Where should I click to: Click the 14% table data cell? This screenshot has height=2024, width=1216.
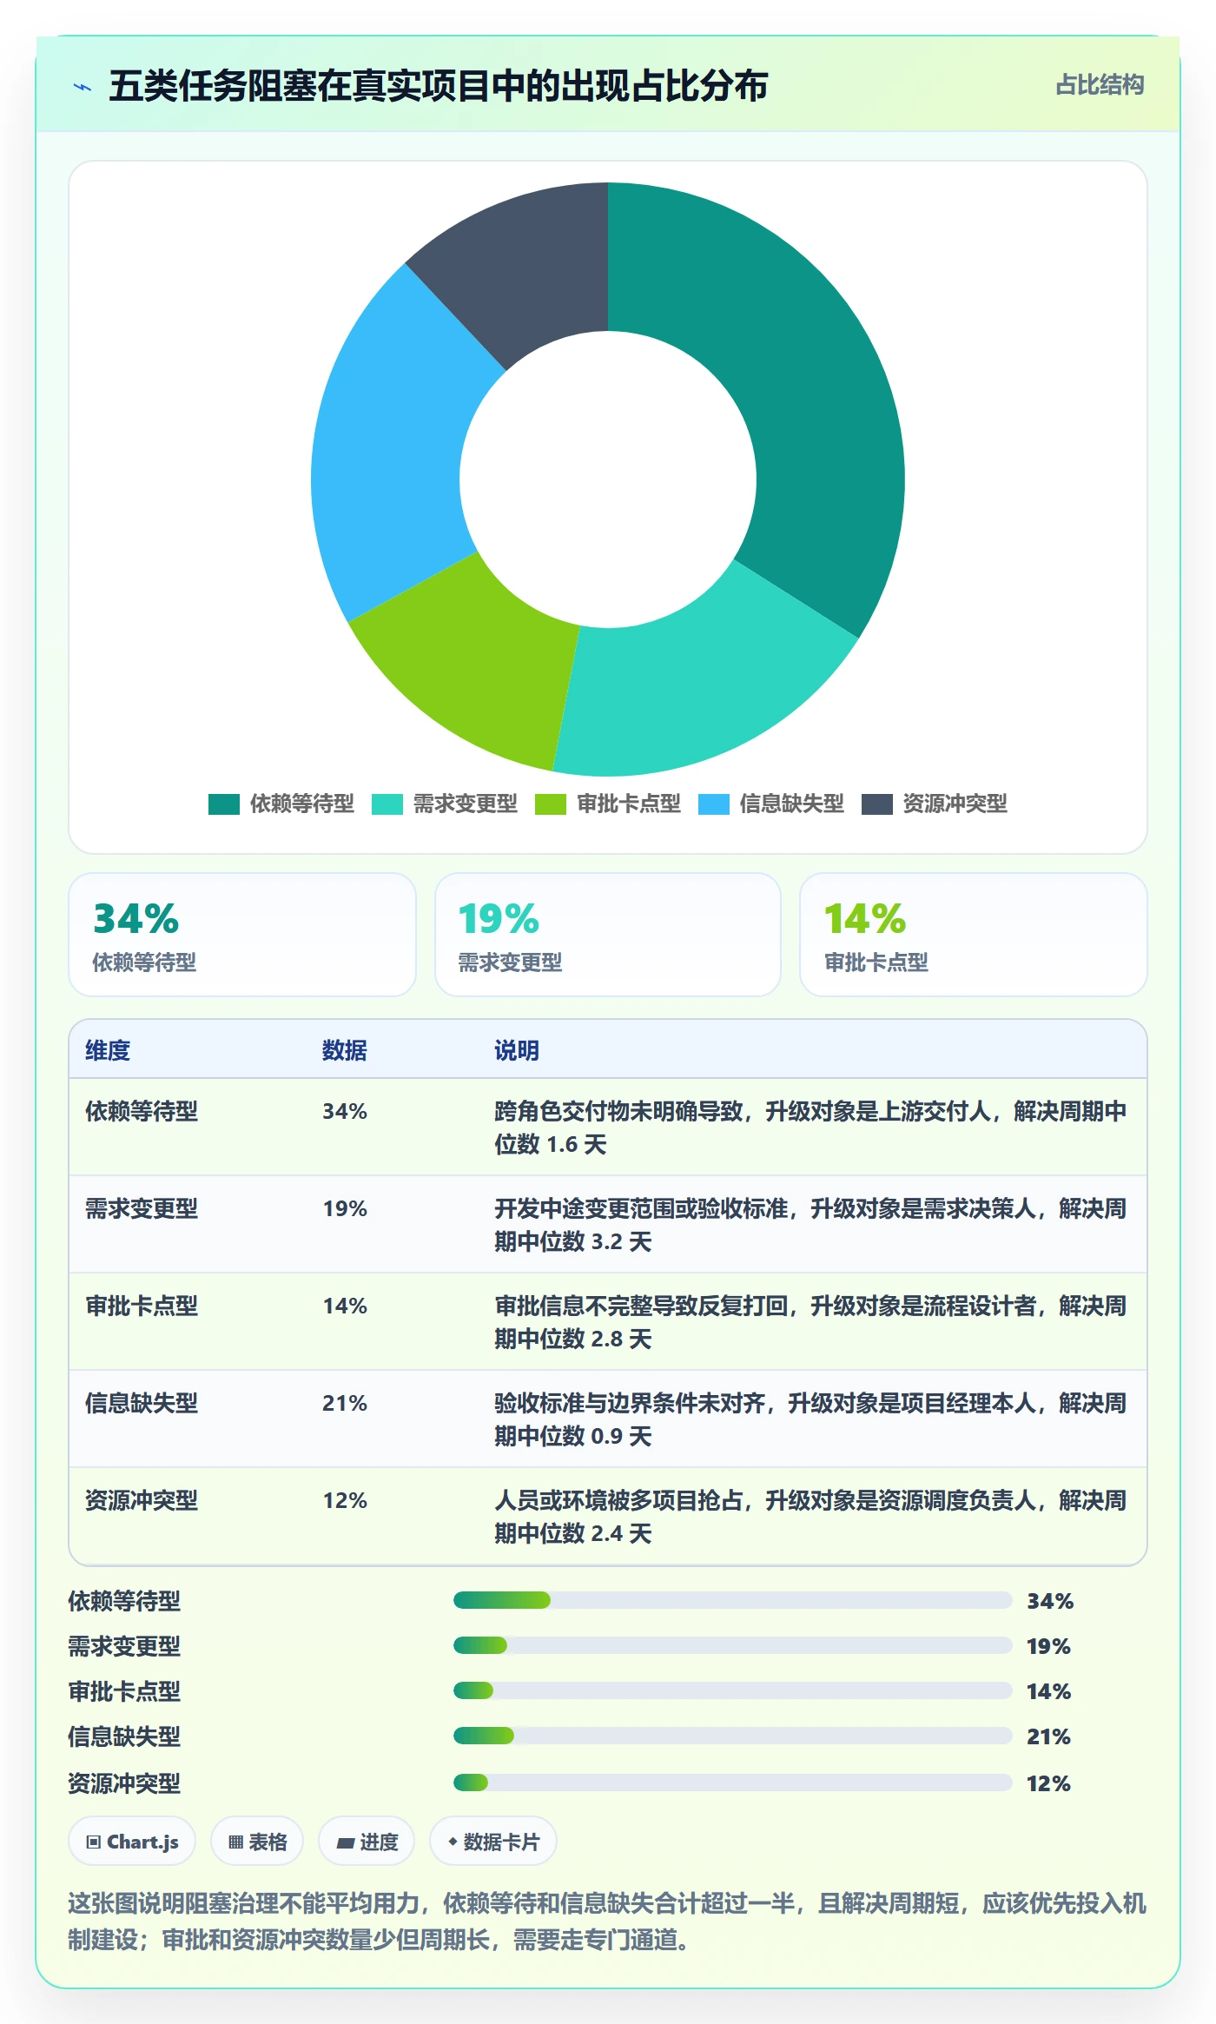[345, 1306]
